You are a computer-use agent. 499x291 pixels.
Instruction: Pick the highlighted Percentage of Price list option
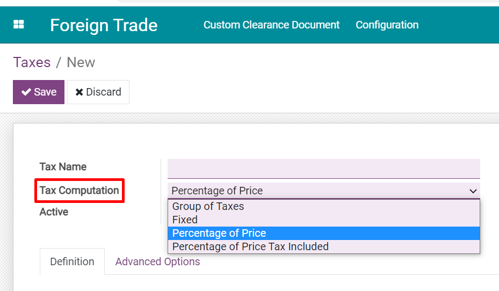point(219,233)
